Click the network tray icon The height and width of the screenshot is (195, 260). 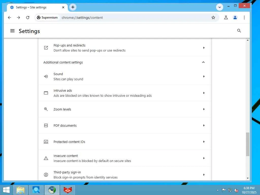230,190
